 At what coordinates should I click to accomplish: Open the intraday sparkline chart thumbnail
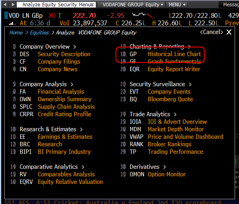(143, 15)
